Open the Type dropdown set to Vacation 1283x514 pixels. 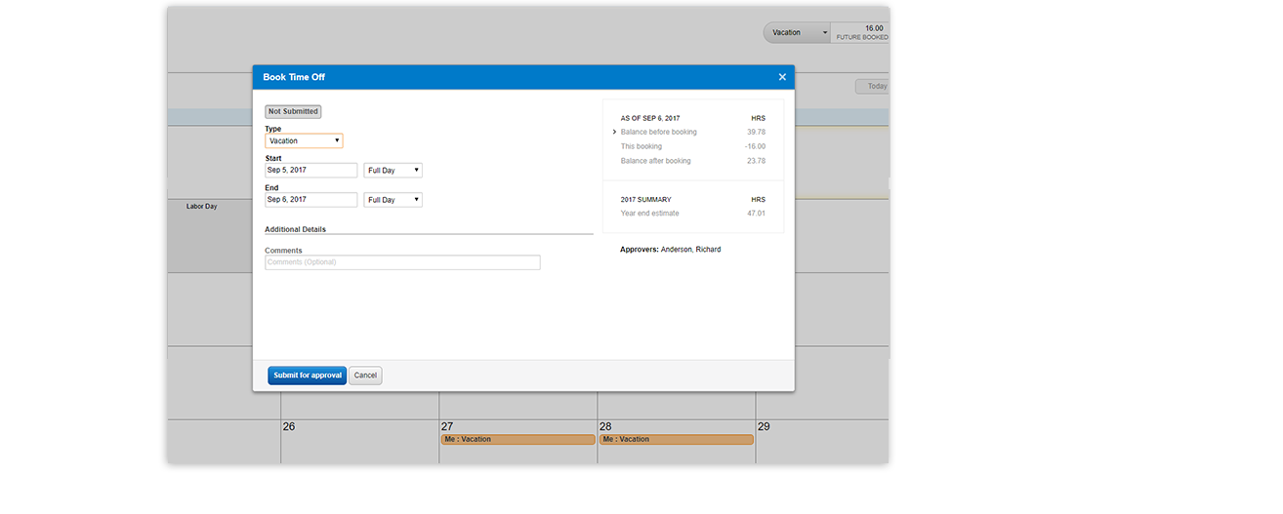(304, 140)
